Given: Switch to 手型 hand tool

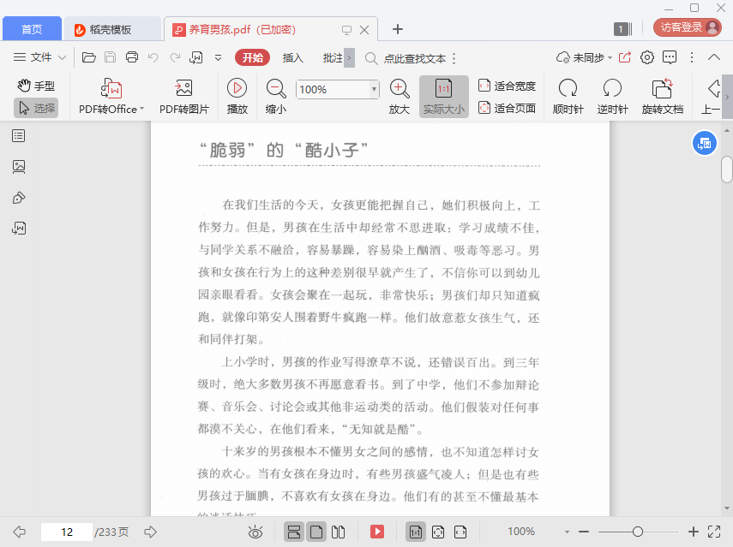Looking at the screenshot, I should pos(36,86).
